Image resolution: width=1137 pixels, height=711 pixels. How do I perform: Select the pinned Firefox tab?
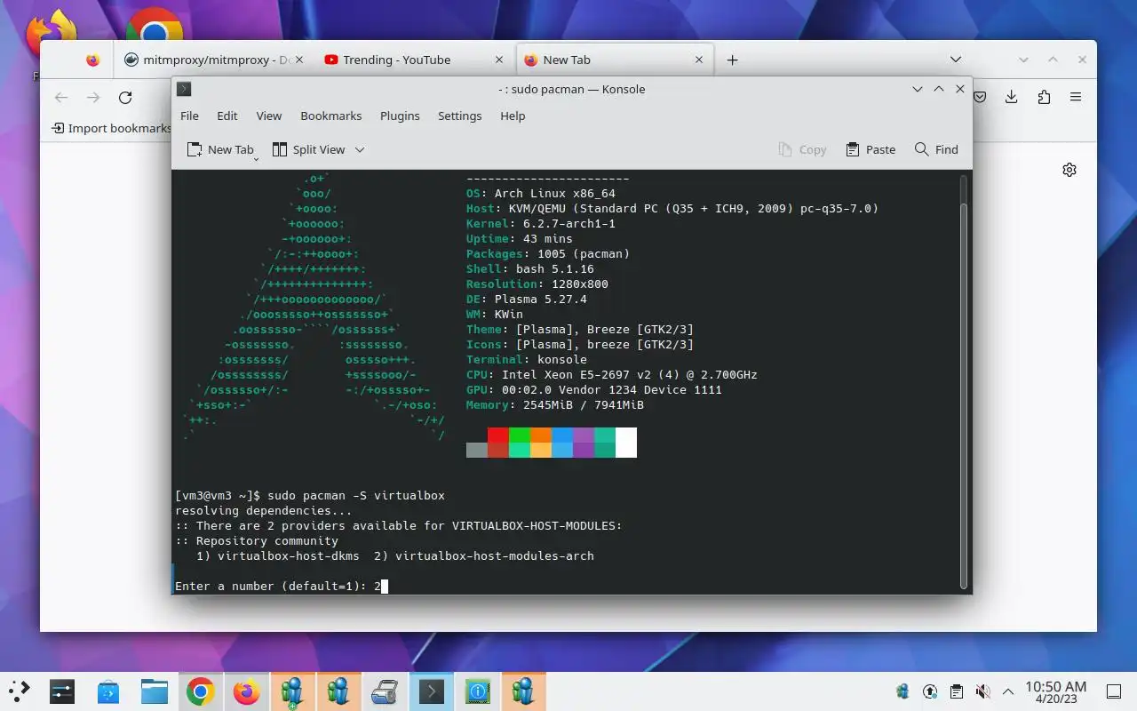point(93,60)
